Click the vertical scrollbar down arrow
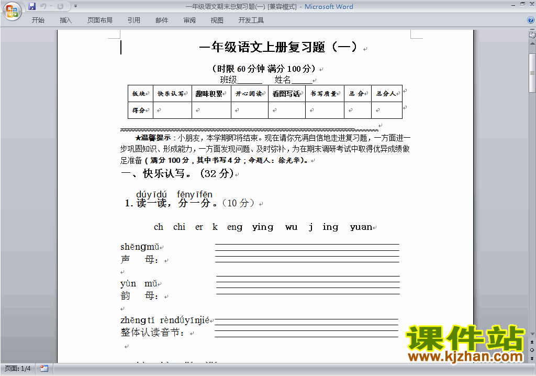 (x=532, y=334)
